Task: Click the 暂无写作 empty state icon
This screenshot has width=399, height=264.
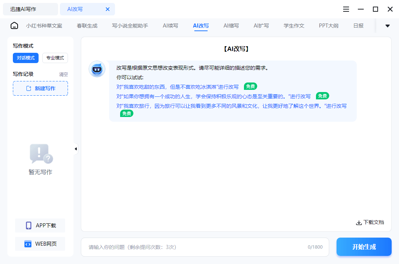Action: pos(41,154)
